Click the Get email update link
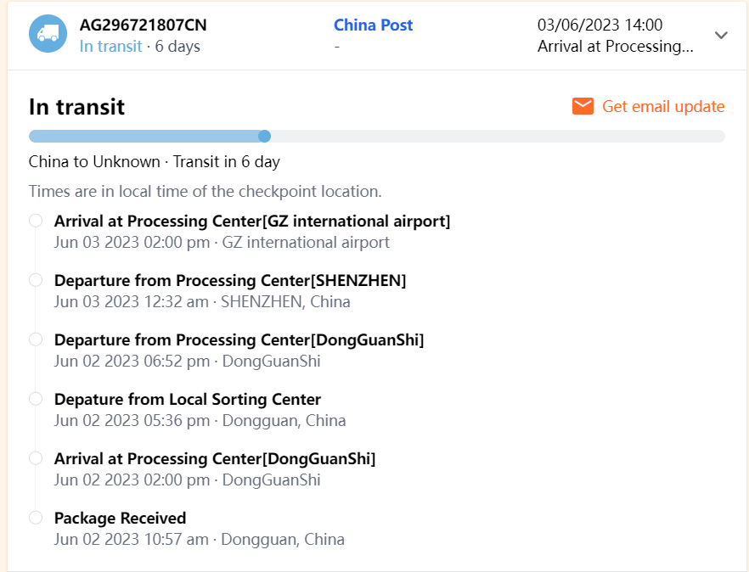The image size is (749, 572). (x=663, y=107)
